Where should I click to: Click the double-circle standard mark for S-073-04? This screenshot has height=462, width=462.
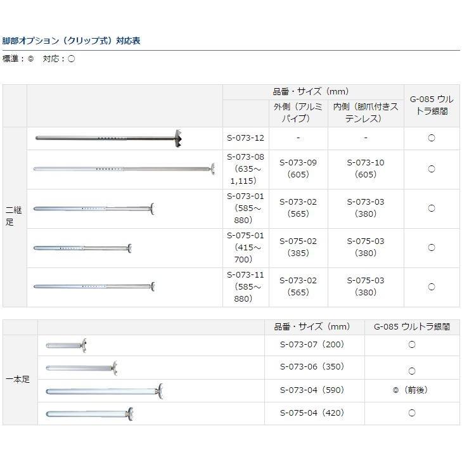point(396,390)
